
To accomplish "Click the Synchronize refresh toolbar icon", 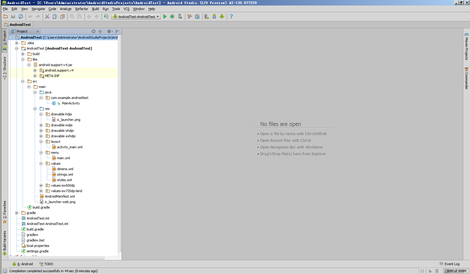I will tap(21, 16).
